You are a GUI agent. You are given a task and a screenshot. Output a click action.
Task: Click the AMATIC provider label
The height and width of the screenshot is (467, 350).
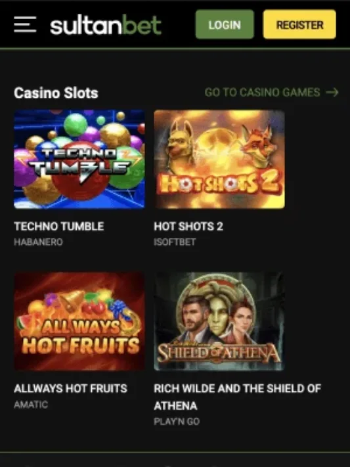pyautogui.click(x=31, y=405)
